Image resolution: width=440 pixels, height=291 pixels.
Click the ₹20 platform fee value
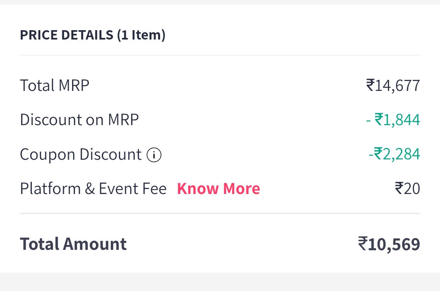[407, 189]
